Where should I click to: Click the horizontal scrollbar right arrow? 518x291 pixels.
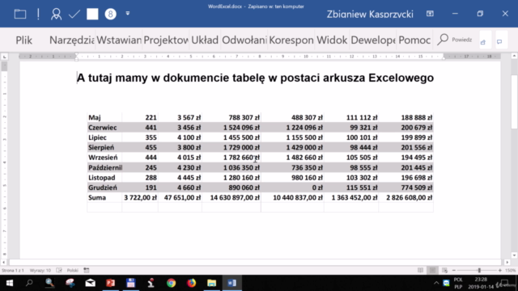coord(507,262)
